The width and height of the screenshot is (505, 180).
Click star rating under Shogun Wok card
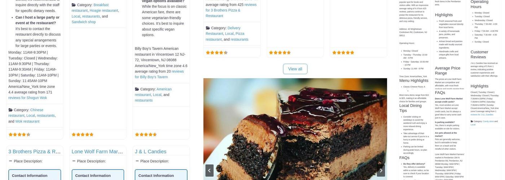(x=19, y=135)
